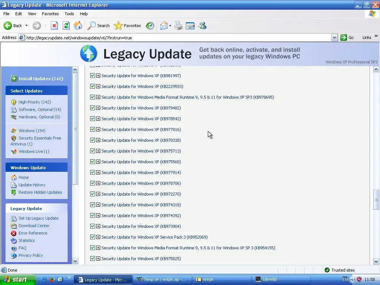The height and width of the screenshot is (285, 380).
Task: Uncheck Service Pack 3 update KB952069
Action: point(92,237)
